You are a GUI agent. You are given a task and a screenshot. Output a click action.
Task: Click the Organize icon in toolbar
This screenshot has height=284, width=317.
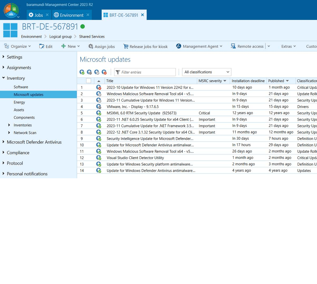(x=7, y=46)
